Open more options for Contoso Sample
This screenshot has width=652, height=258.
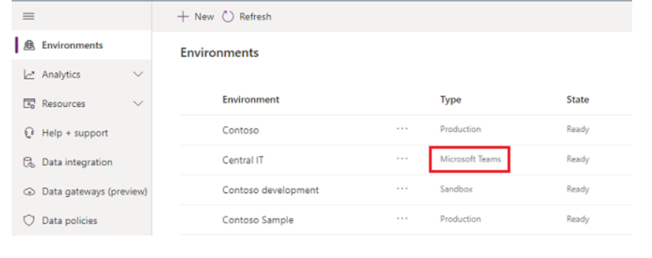click(402, 219)
